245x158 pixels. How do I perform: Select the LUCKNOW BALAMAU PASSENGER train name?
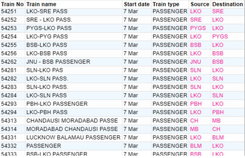pyautogui.click(x=73, y=138)
